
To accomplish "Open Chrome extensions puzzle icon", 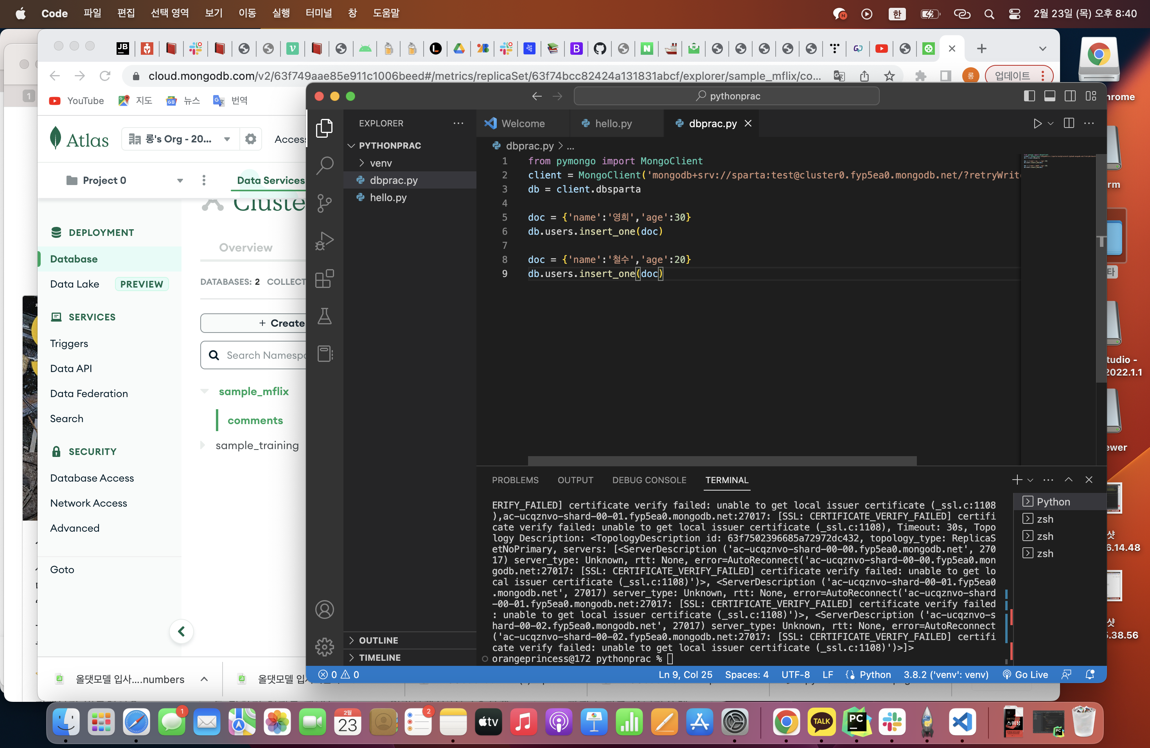I will pyautogui.click(x=920, y=76).
